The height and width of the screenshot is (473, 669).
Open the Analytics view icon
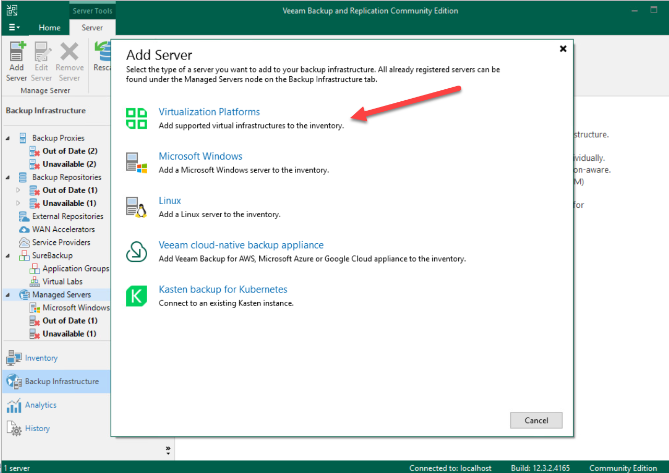point(14,405)
